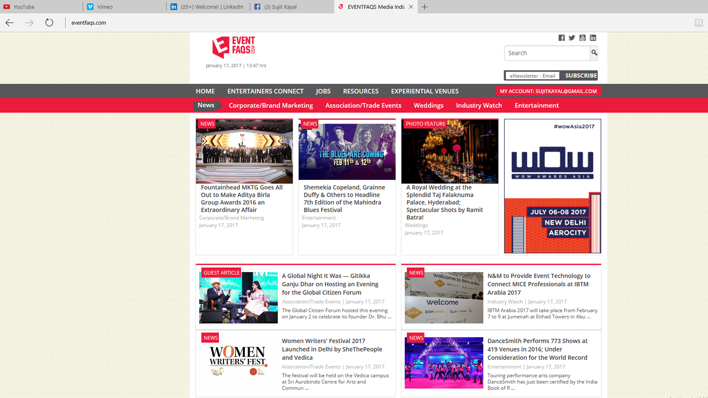708x398 pixels.
Task: Open N&M IBTM Arabia 2017 headline
Action: click(x=539, y=284)
